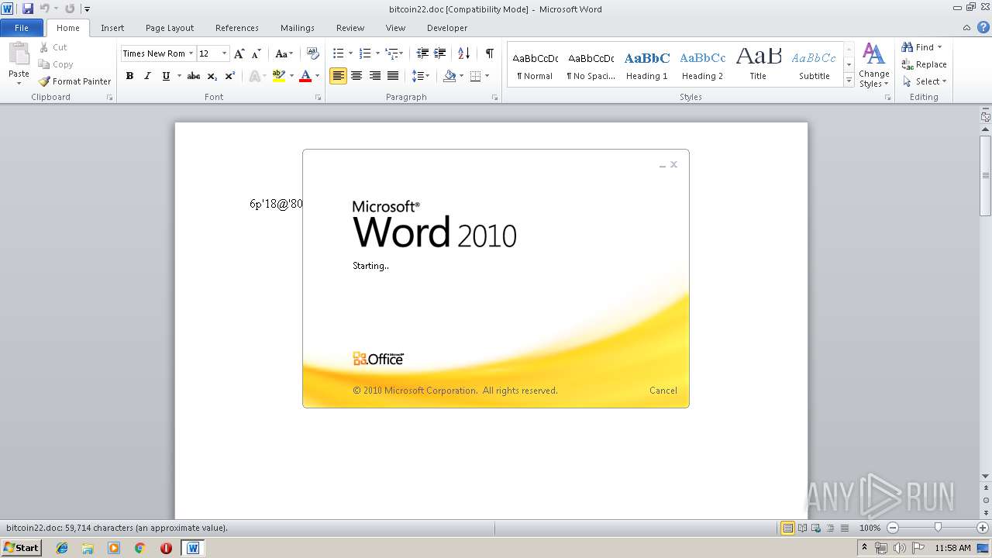Apply red font color
The image size is (992, 558).
[305, 76]
